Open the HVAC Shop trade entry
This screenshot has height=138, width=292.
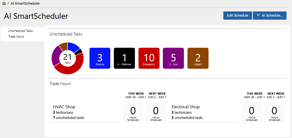tap(64, 107)
